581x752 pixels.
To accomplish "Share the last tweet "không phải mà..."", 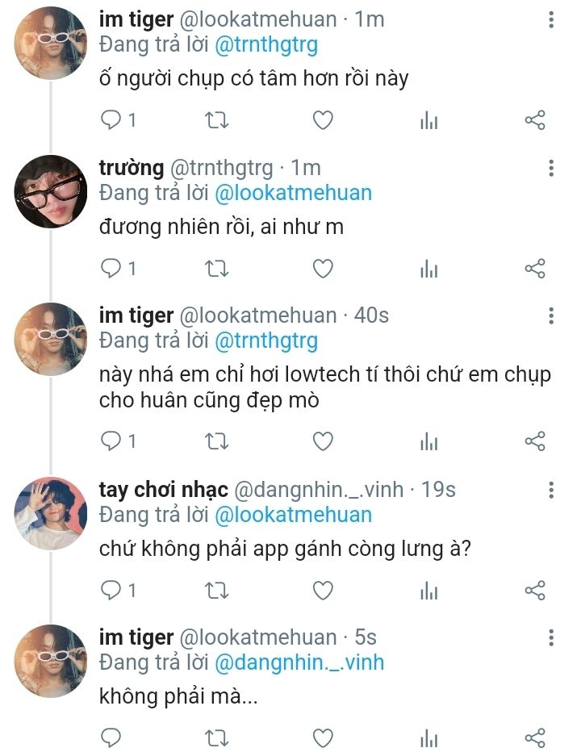I will [x=535, y=737].
